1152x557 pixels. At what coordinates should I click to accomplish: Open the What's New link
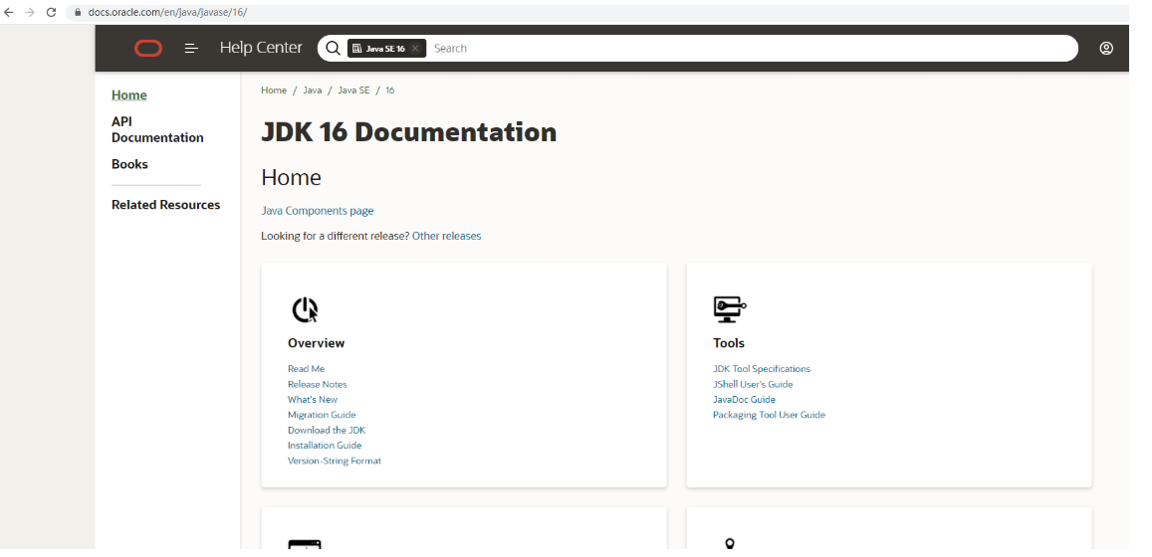(x=313, y=400)
